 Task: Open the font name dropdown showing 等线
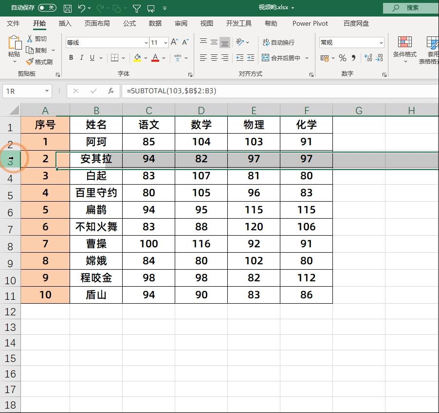point(146,42)
